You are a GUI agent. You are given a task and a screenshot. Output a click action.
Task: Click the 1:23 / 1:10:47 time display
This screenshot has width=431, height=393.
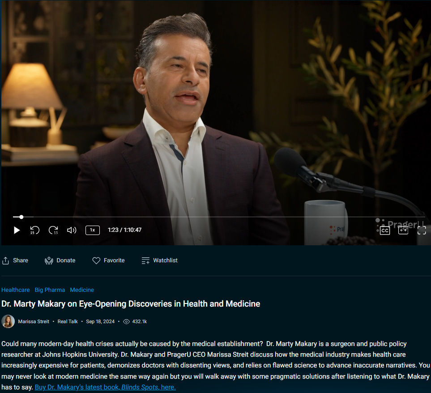pos(124,230)
